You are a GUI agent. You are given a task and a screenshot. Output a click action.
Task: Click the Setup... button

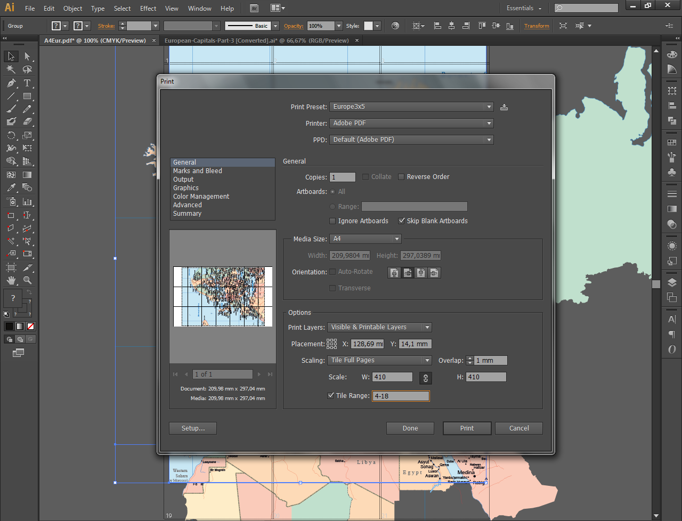click(192, 428)
